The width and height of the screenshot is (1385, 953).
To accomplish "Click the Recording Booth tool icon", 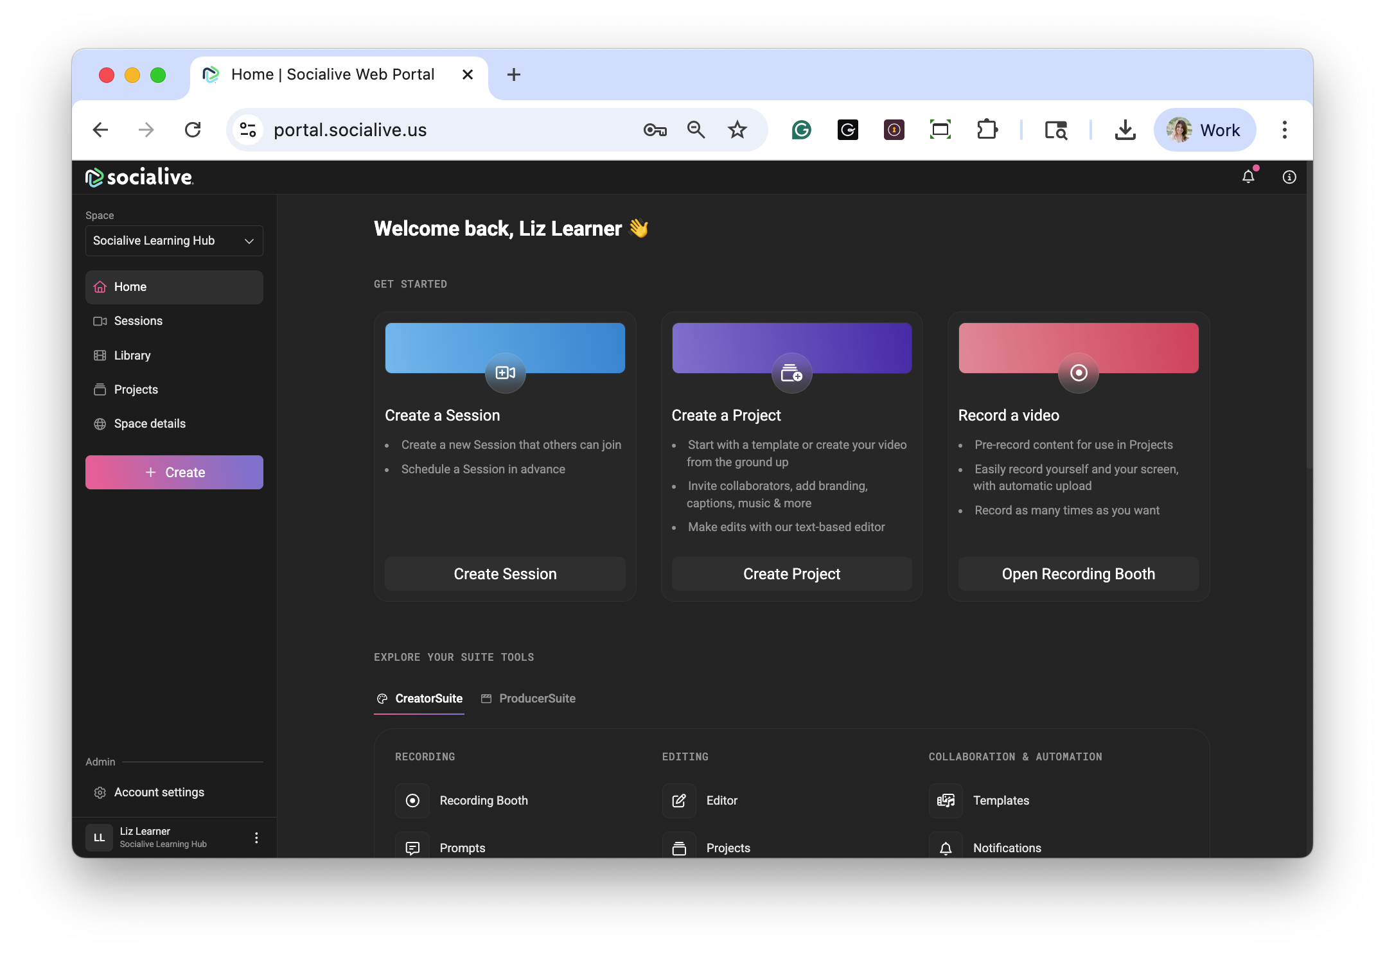I will 412,800.
